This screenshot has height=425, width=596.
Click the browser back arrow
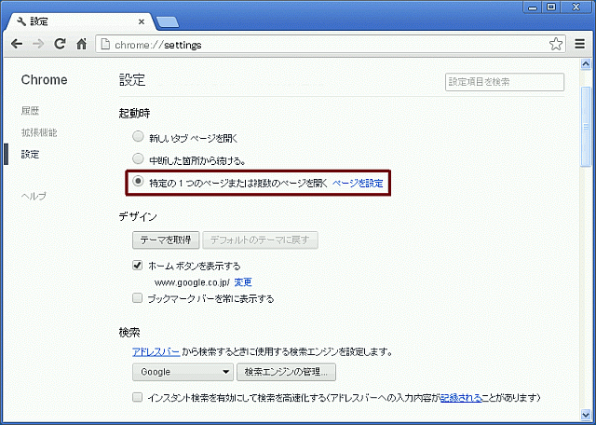click(x=17, y=45)
